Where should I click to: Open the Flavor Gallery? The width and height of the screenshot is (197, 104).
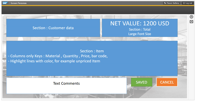coord(172,3)
